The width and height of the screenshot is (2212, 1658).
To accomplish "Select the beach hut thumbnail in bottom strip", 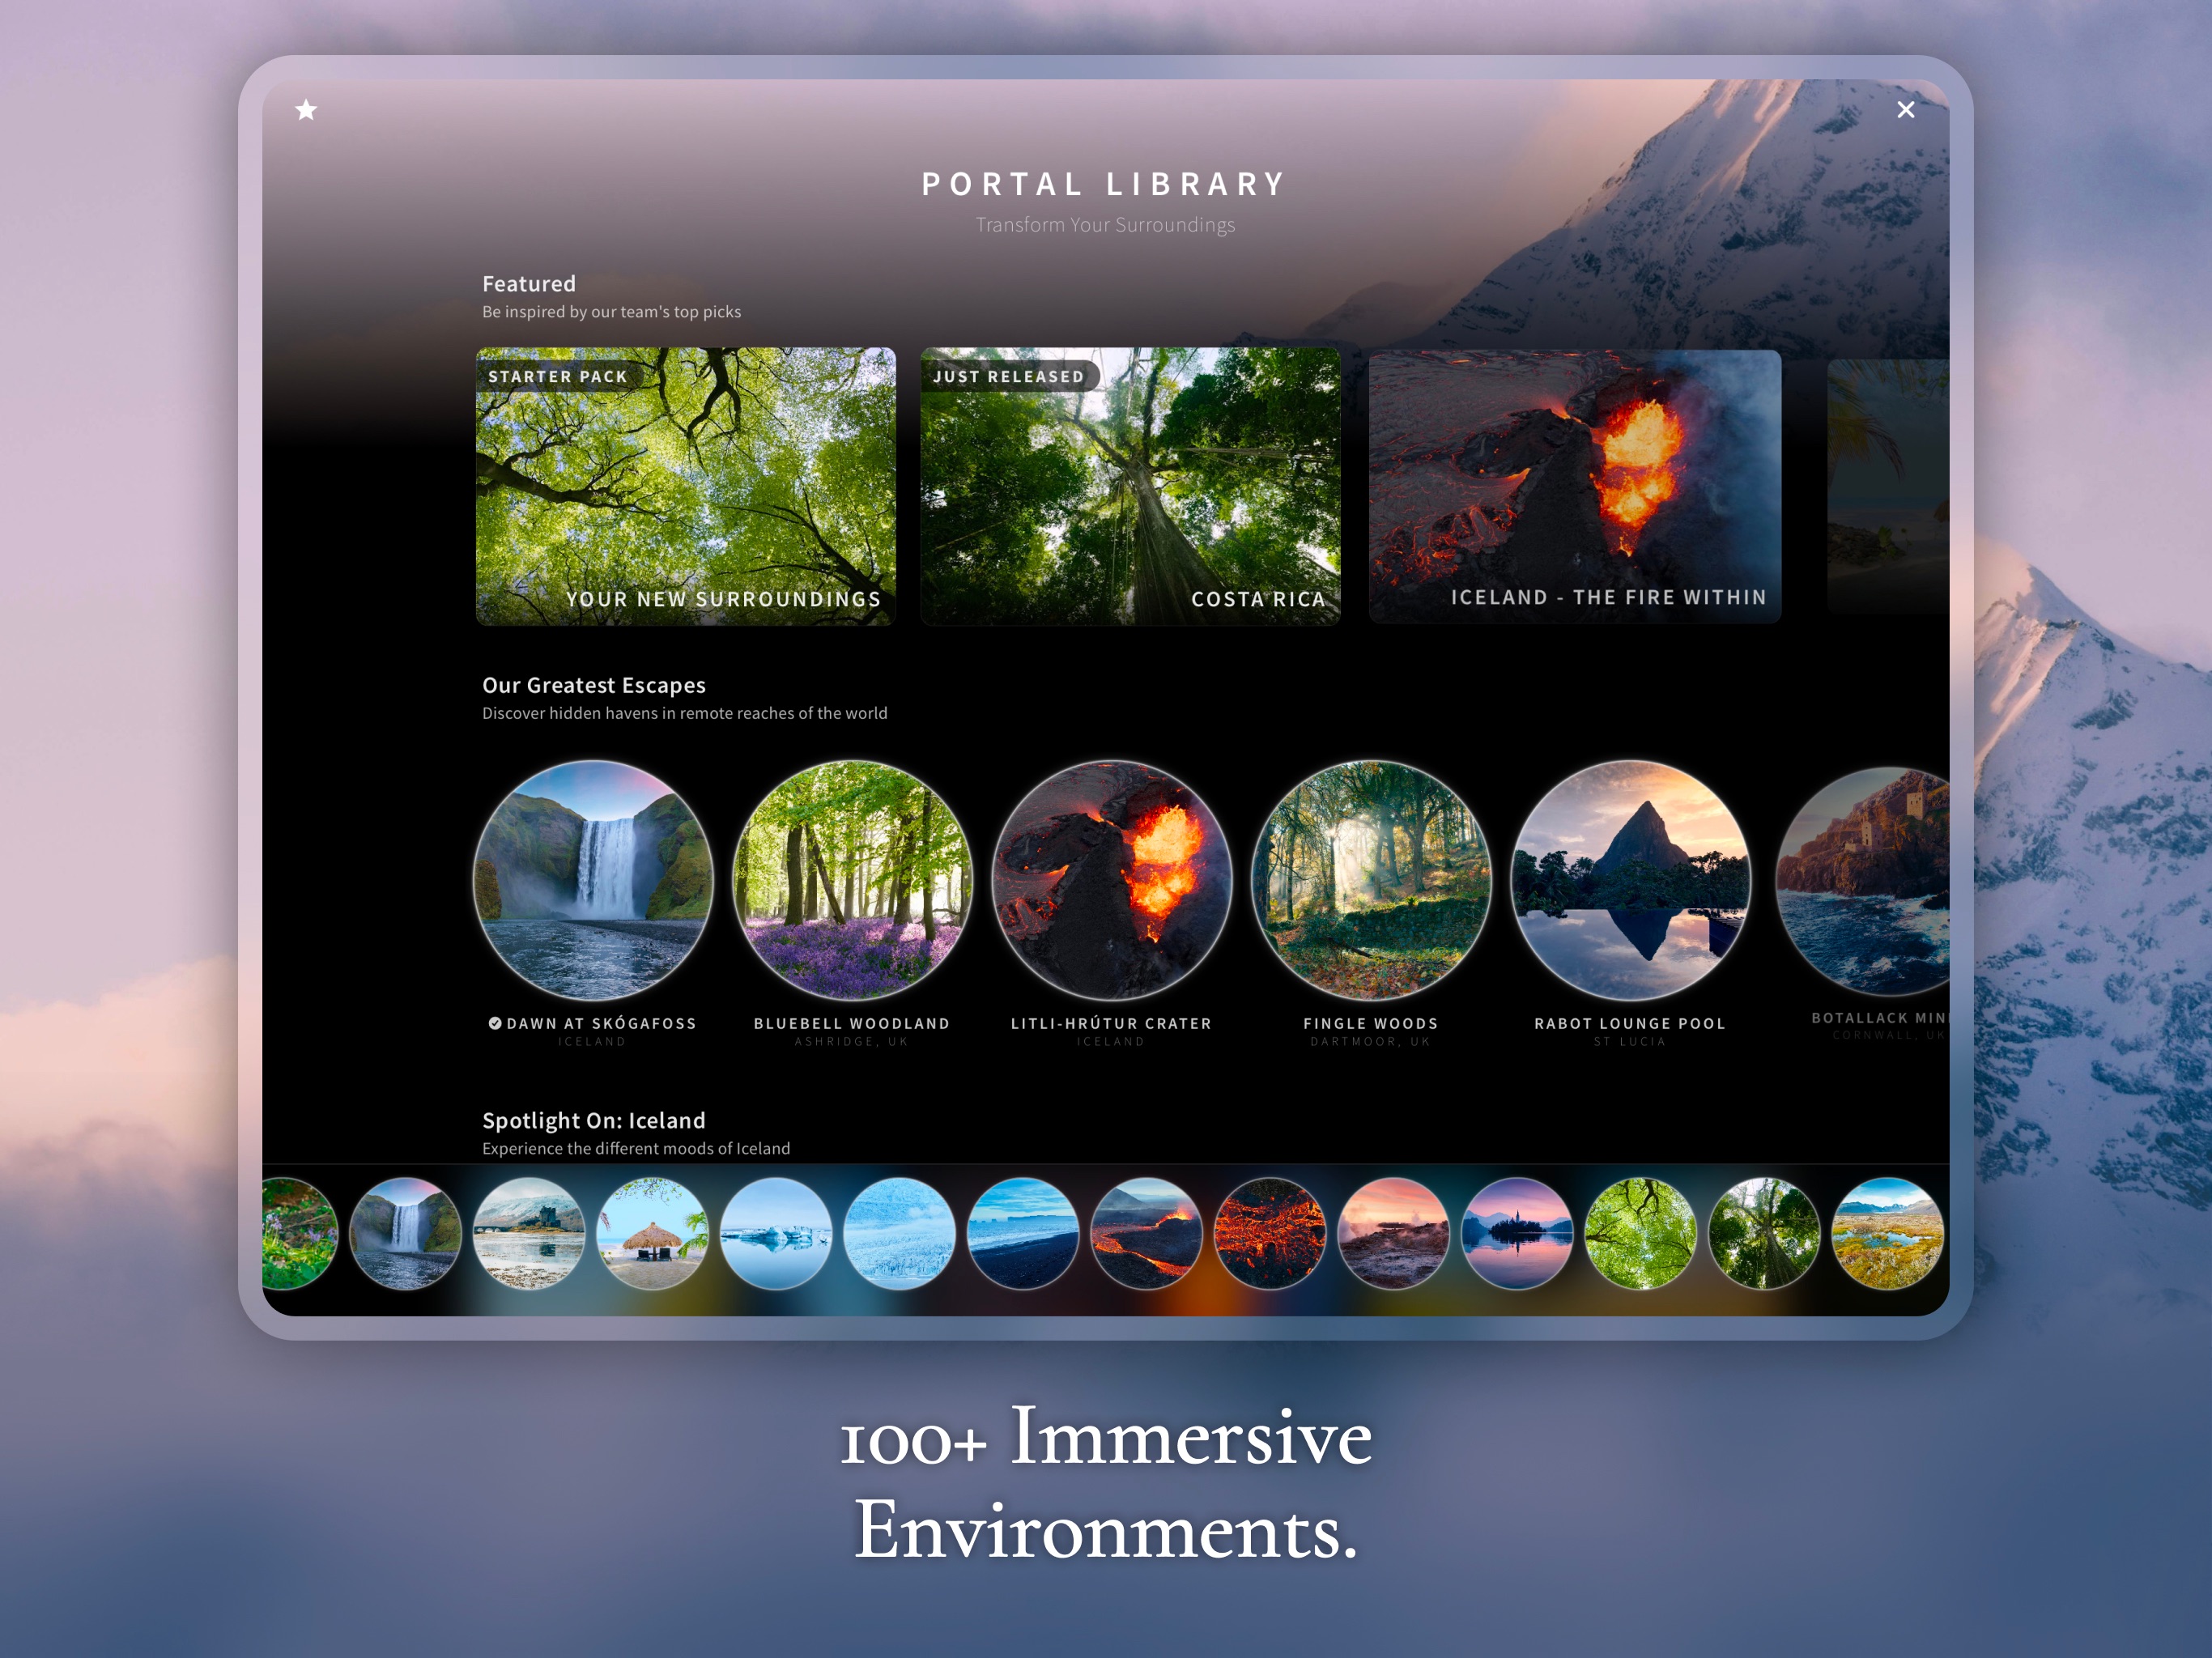I will 652,1233.
